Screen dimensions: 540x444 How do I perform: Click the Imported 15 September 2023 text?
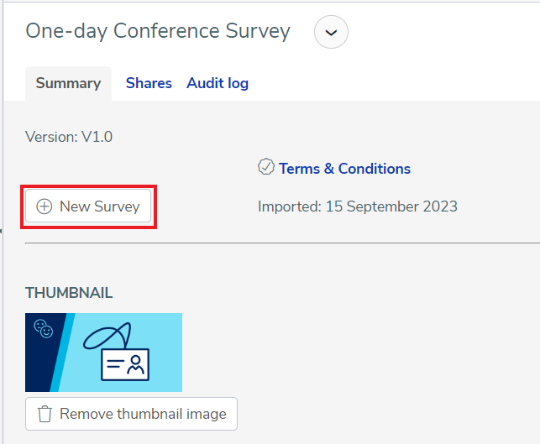pyautogui.click(x=358, y=206)
